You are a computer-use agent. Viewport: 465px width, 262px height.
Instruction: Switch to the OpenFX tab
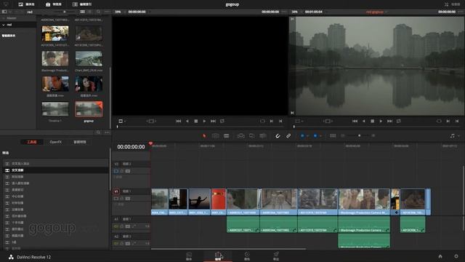pos(56,142)
